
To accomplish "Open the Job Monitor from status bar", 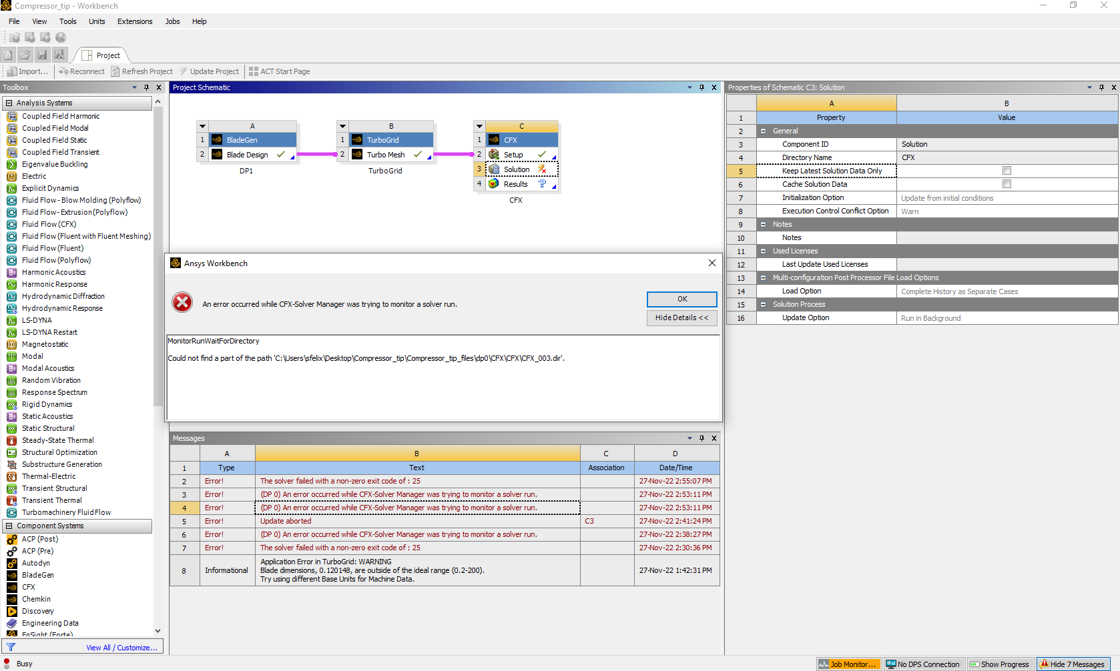I will coord(848,664).
